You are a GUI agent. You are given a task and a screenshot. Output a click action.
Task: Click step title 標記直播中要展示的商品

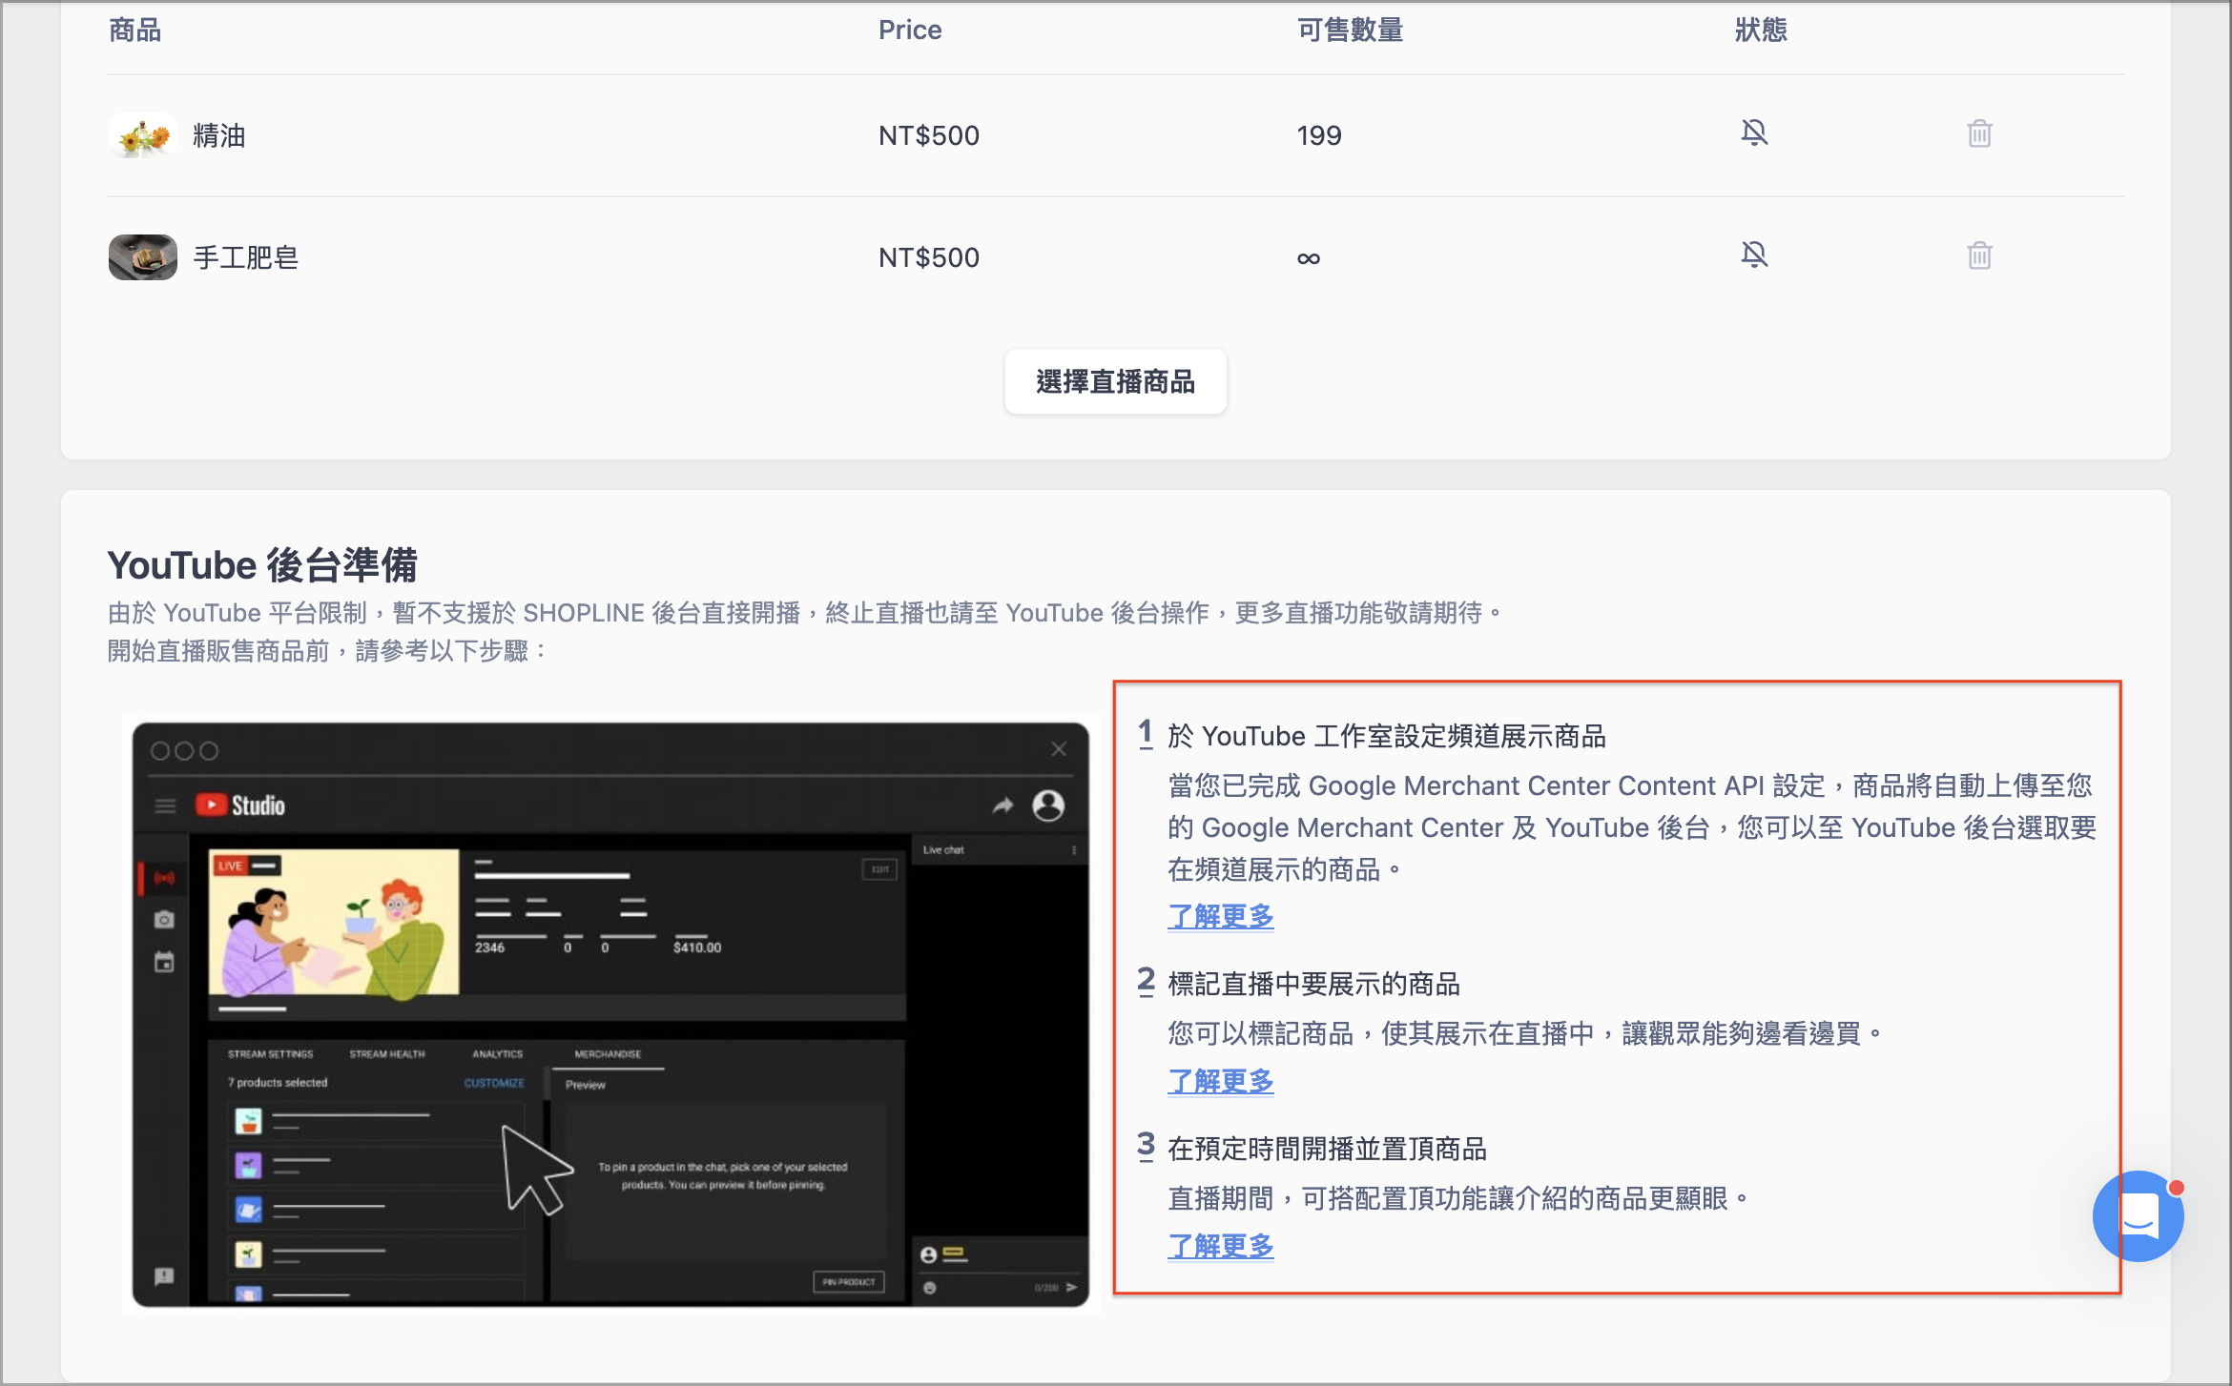pyautogui.click(x=1313, y=984)
